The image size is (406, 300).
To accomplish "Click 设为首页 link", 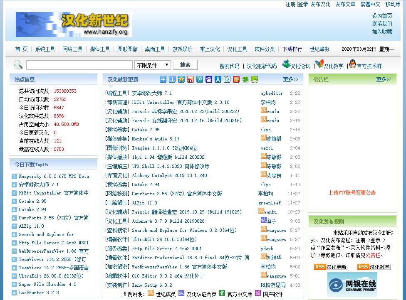I will 382,16.
